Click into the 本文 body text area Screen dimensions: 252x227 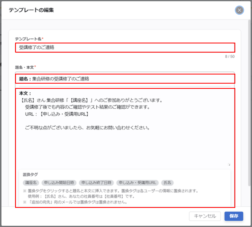point(125,129)
